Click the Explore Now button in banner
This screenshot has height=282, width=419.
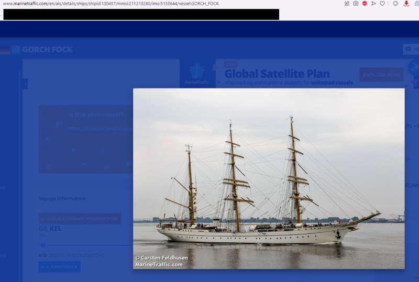[381, 75]
